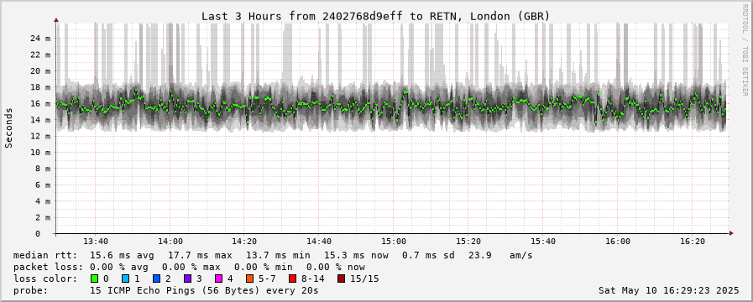The image size is (753, 302).
Task: Click the dark red 15/15 loss swatch
Action: tap(341, 279)
